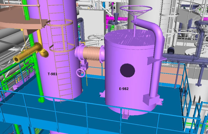Click the dark circular manhole on E-982

pos(127,71)
